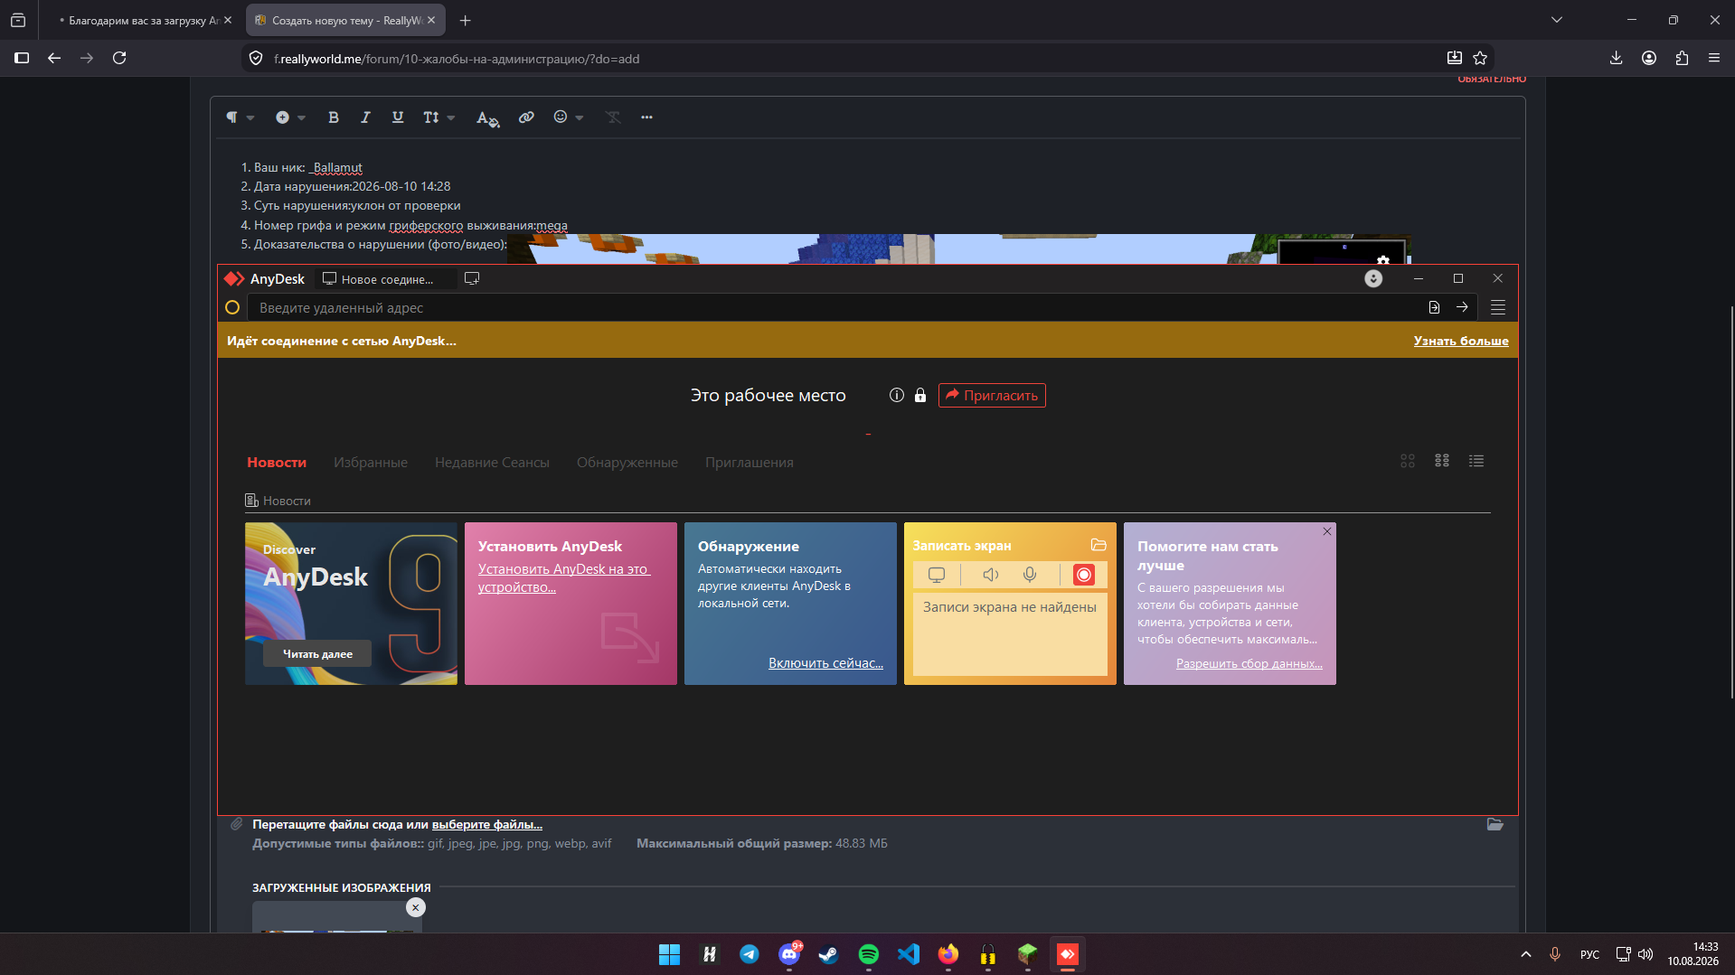Image resolution: width=1735 pixels, height=975 pixels.
Task: Remove the uploaded image thumbnail
Action: [416, 907]
